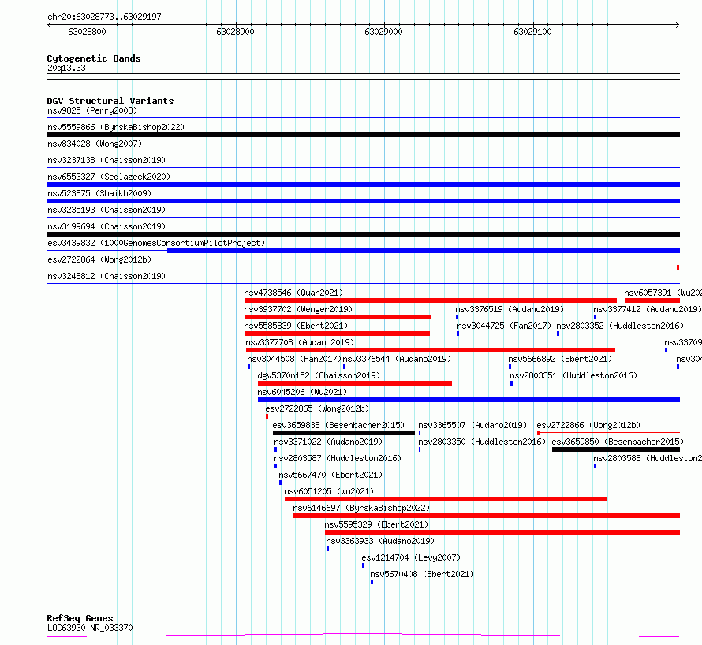Select nsv3044725 (Fan2017) label
702x645 pixels.
pos(504,326)
